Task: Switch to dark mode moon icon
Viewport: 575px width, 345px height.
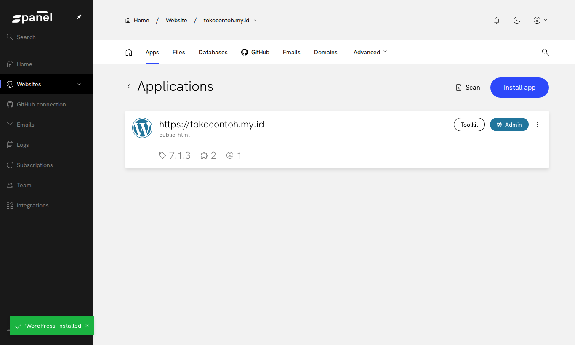Action: click(517, 20)
